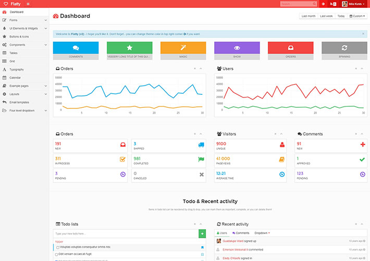Open the Mila Kunis user dropdown

click(x=355, y=4)
